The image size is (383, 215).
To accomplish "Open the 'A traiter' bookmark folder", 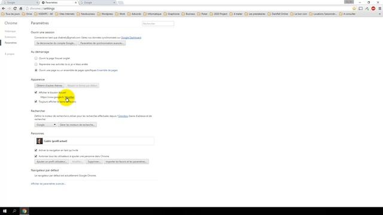I will [236, 14].
